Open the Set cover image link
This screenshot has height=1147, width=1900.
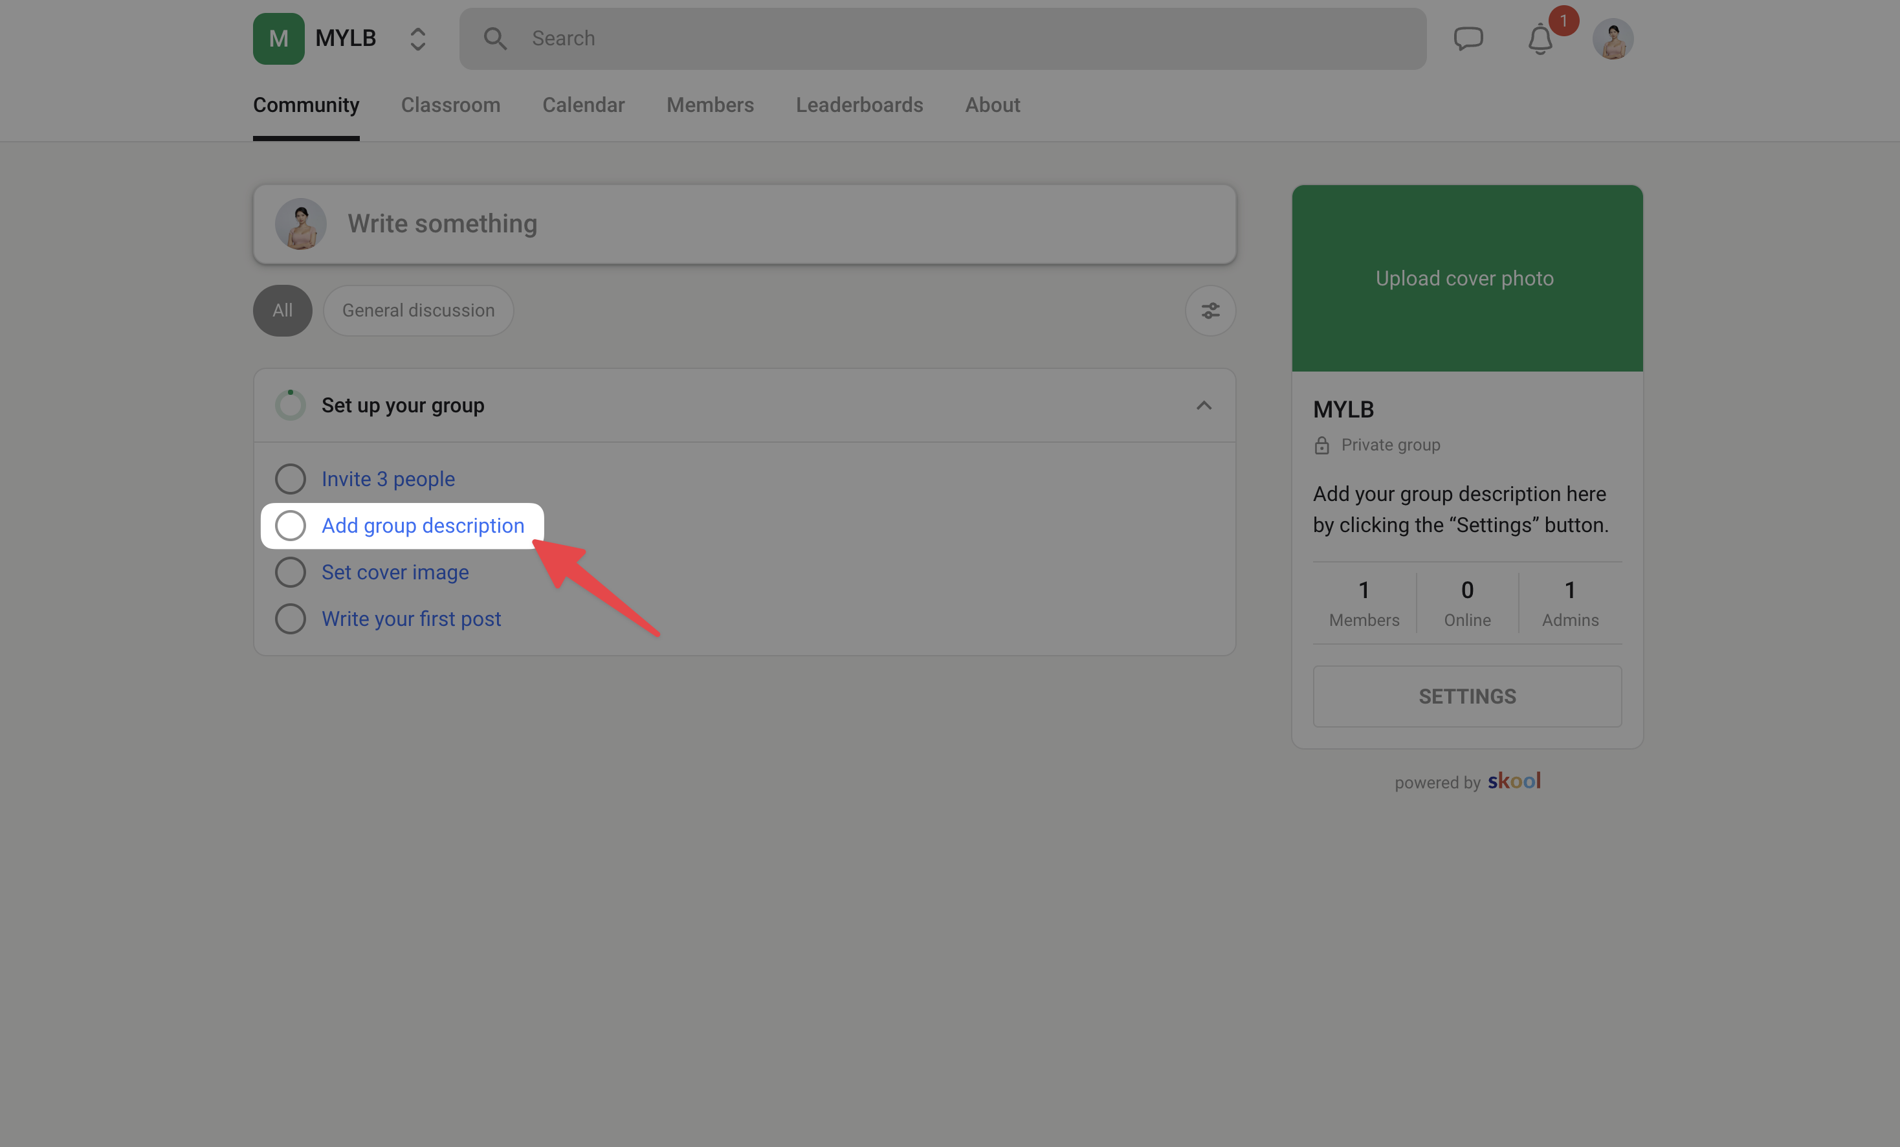pos(395,572)
